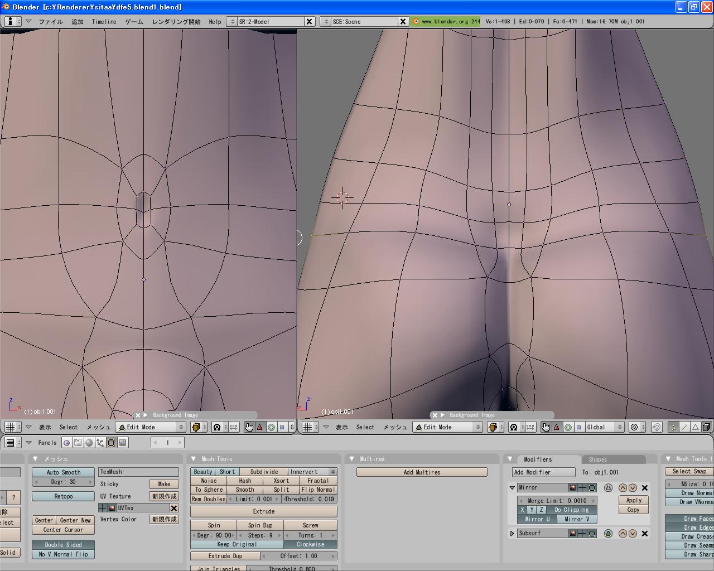The width and height of the screenshot is (714, 571).
Task: Click the Merge Limit value slider
Action: tap(557, 501)
